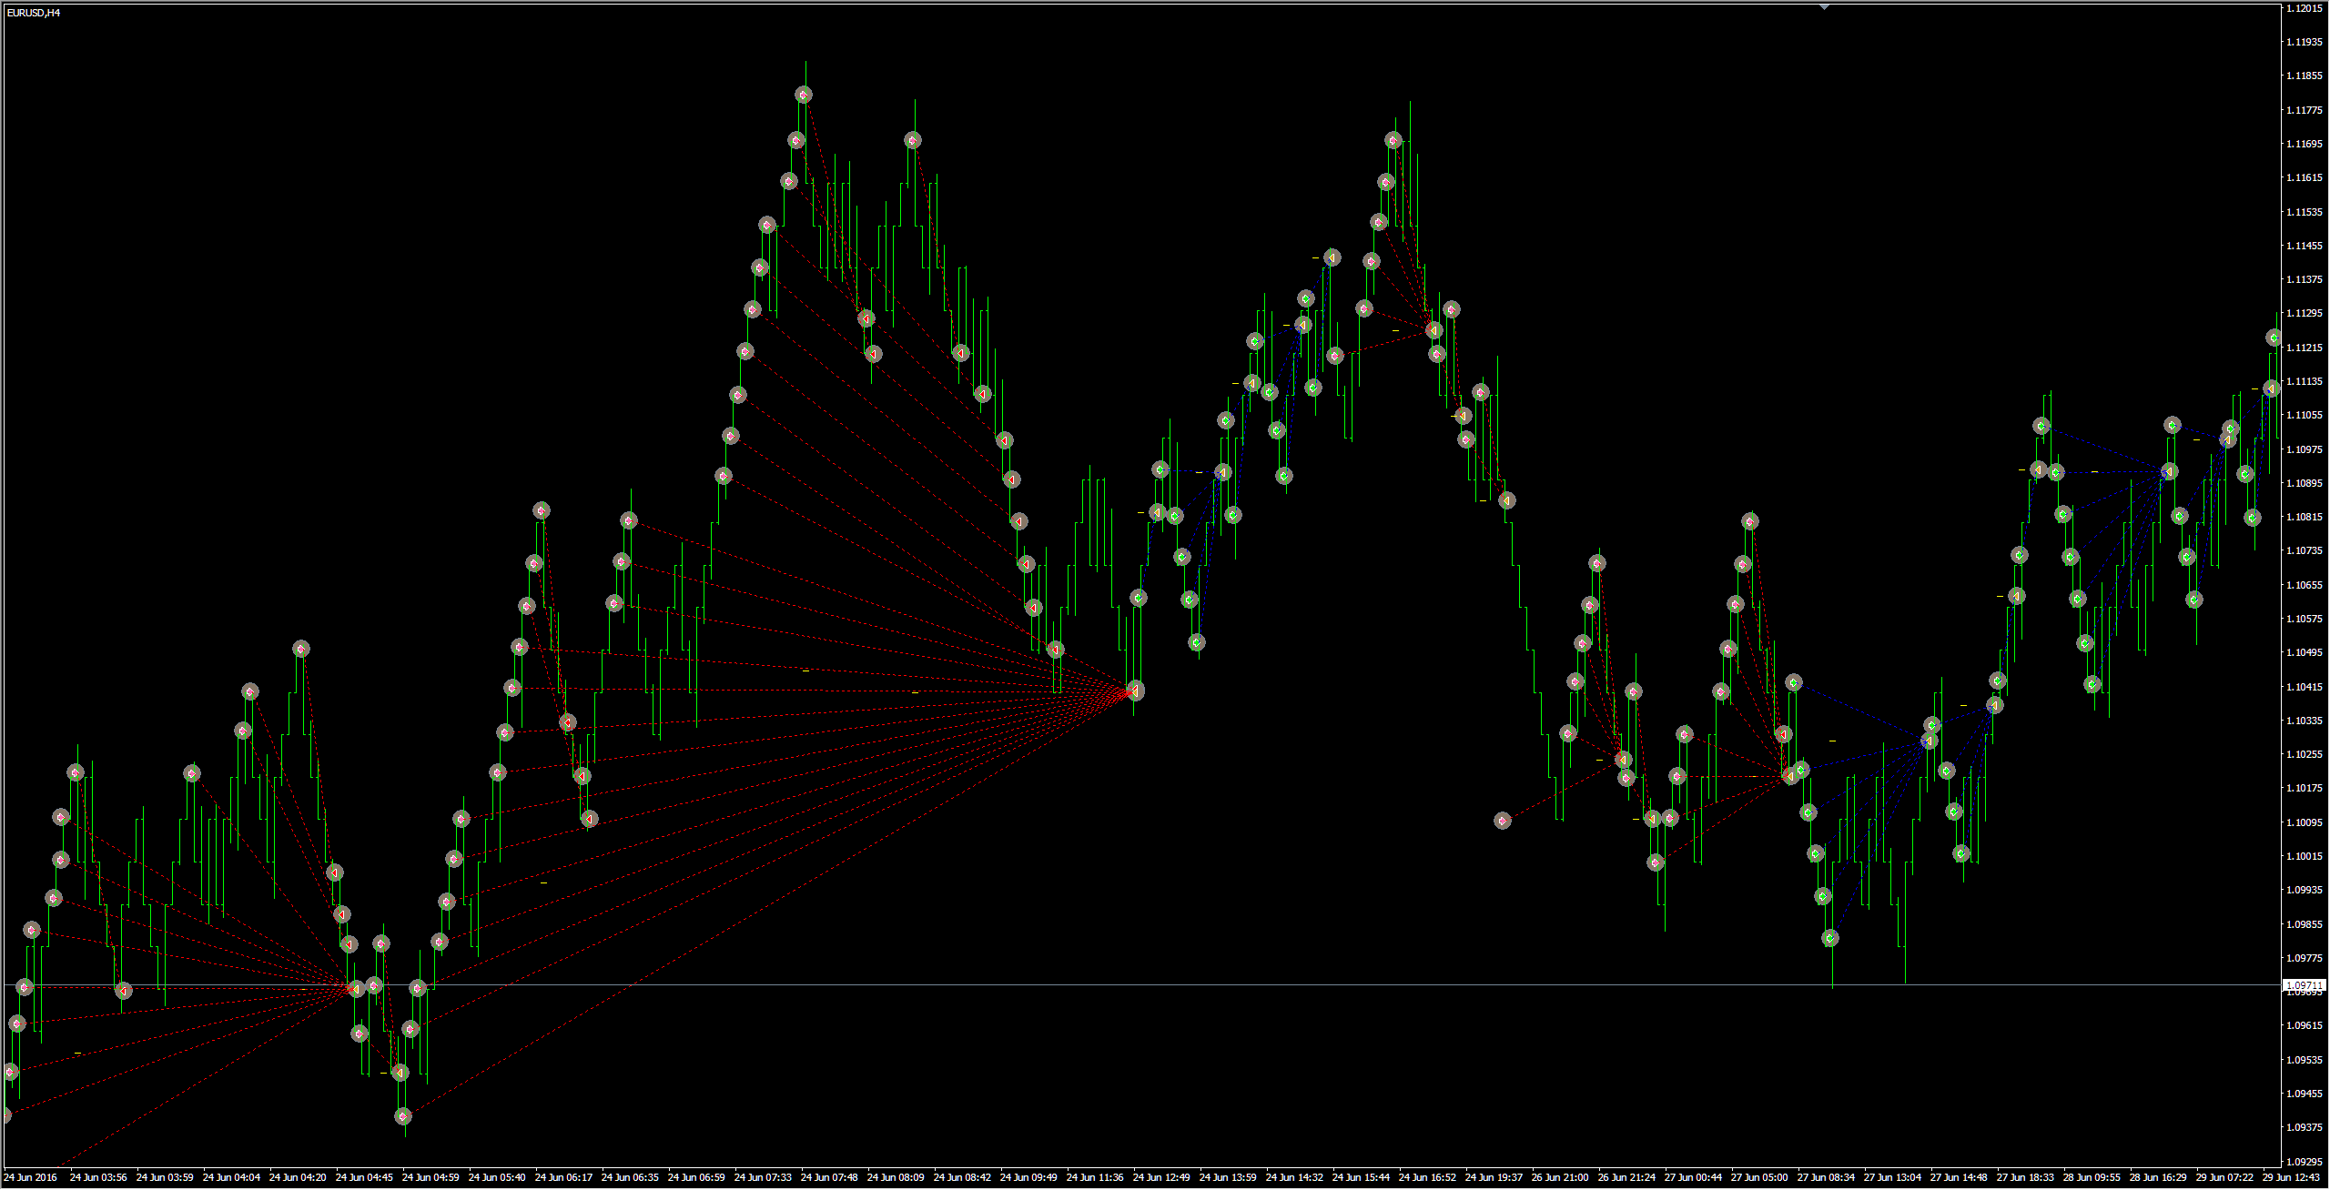The height and width of the screenshot is (1190, 2330).
Task: Click the EURUSD,H4 chart label
Action: click(x=34, y=13)
